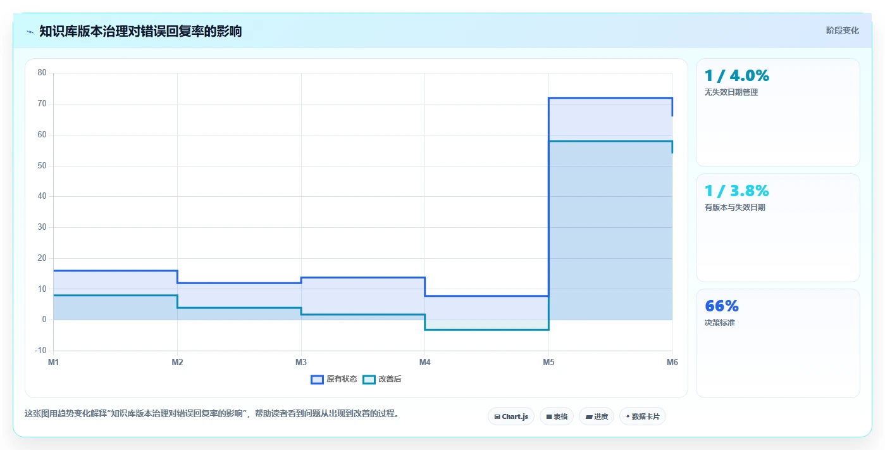Click the M1 axis label
The image size is (885, 450).
click(x=54, y=363)
